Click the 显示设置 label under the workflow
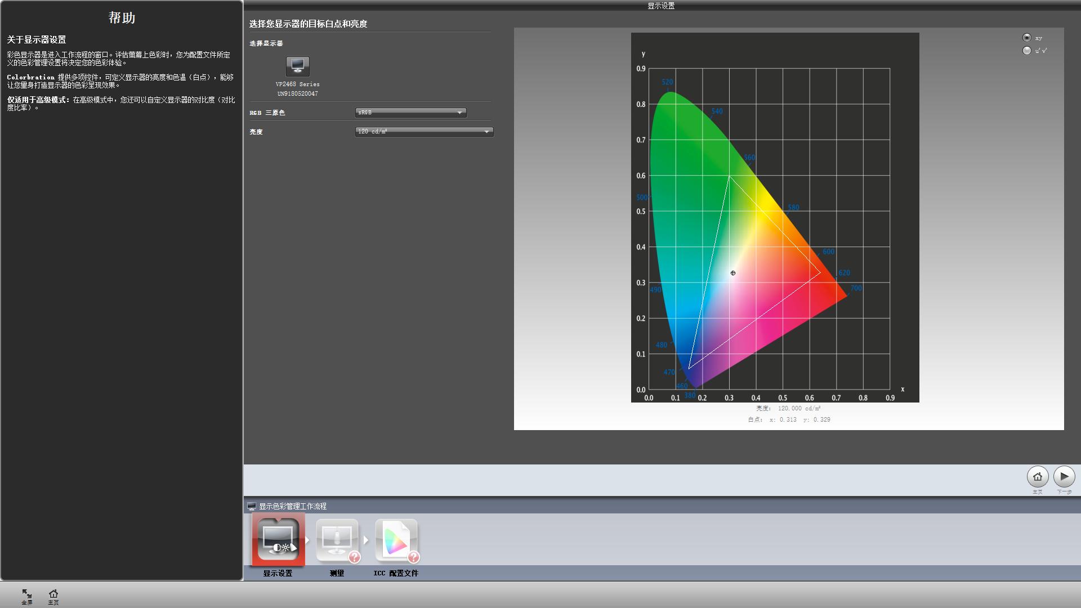Screen dimensions: 1081x608 278,573
